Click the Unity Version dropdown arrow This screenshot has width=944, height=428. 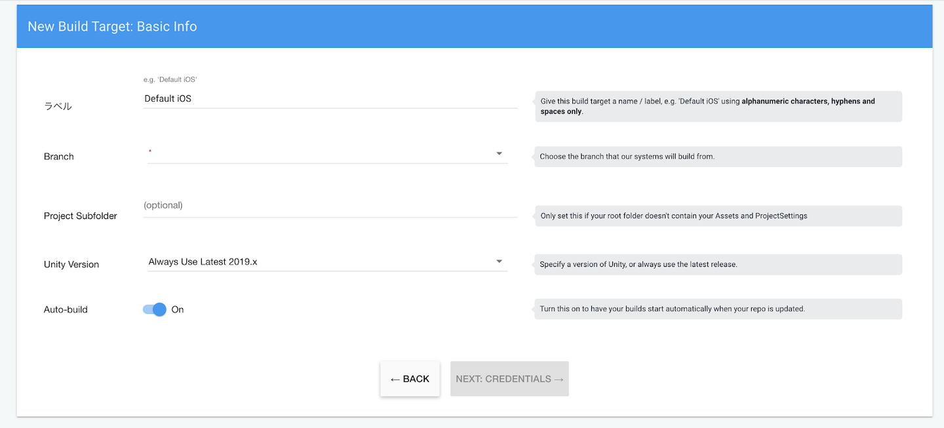coord(500,262)
